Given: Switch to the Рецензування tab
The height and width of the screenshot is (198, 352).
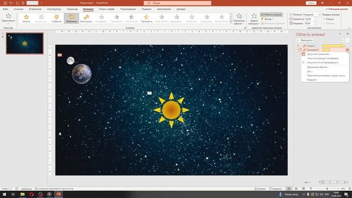Looking at the screenshot, I should point(128,9).
